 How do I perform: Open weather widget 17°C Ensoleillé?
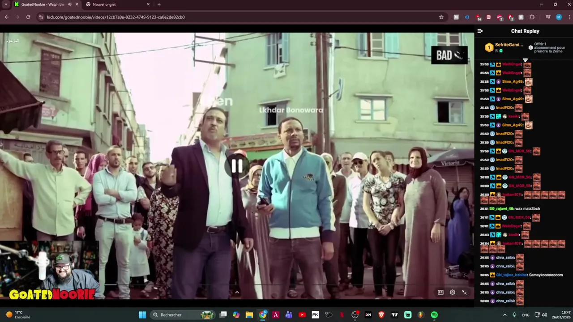coord(18,315)
